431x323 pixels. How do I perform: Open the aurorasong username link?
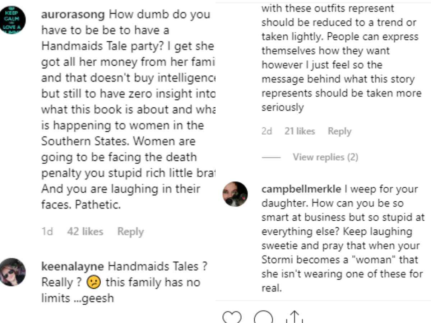coord(73,15)
